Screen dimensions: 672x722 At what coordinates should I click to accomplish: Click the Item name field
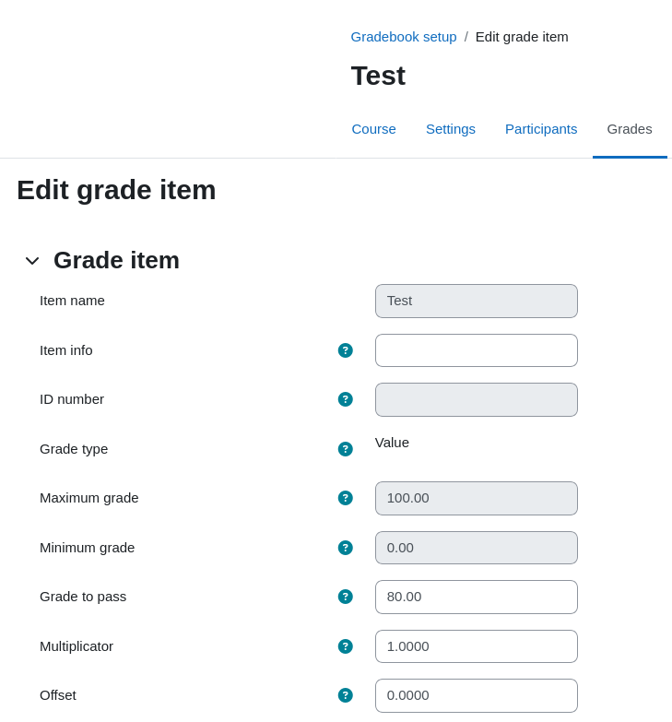477,302
